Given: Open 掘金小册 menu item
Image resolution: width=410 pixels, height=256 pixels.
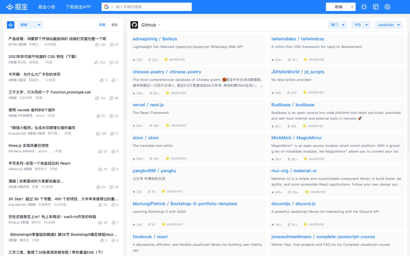Looking at the screenshot, I should (x=47, y=7).
